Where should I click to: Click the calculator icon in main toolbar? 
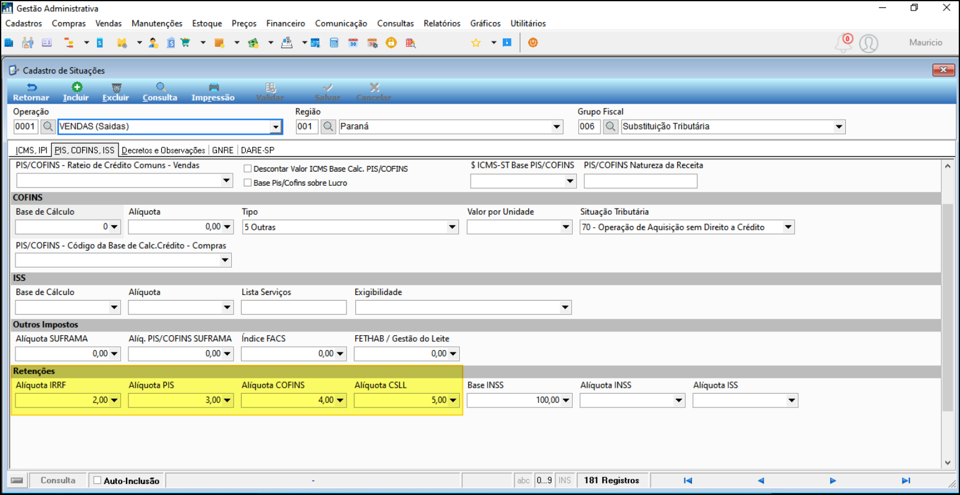point(334,43)
